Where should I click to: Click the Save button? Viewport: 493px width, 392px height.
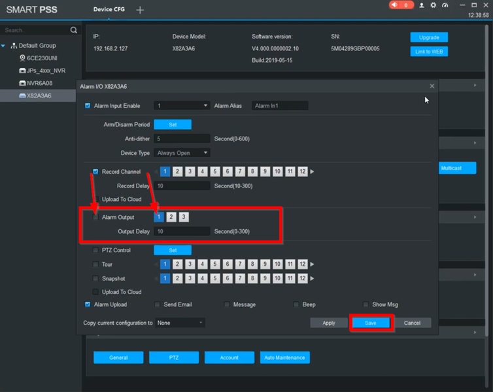click(x=371, y=323)
